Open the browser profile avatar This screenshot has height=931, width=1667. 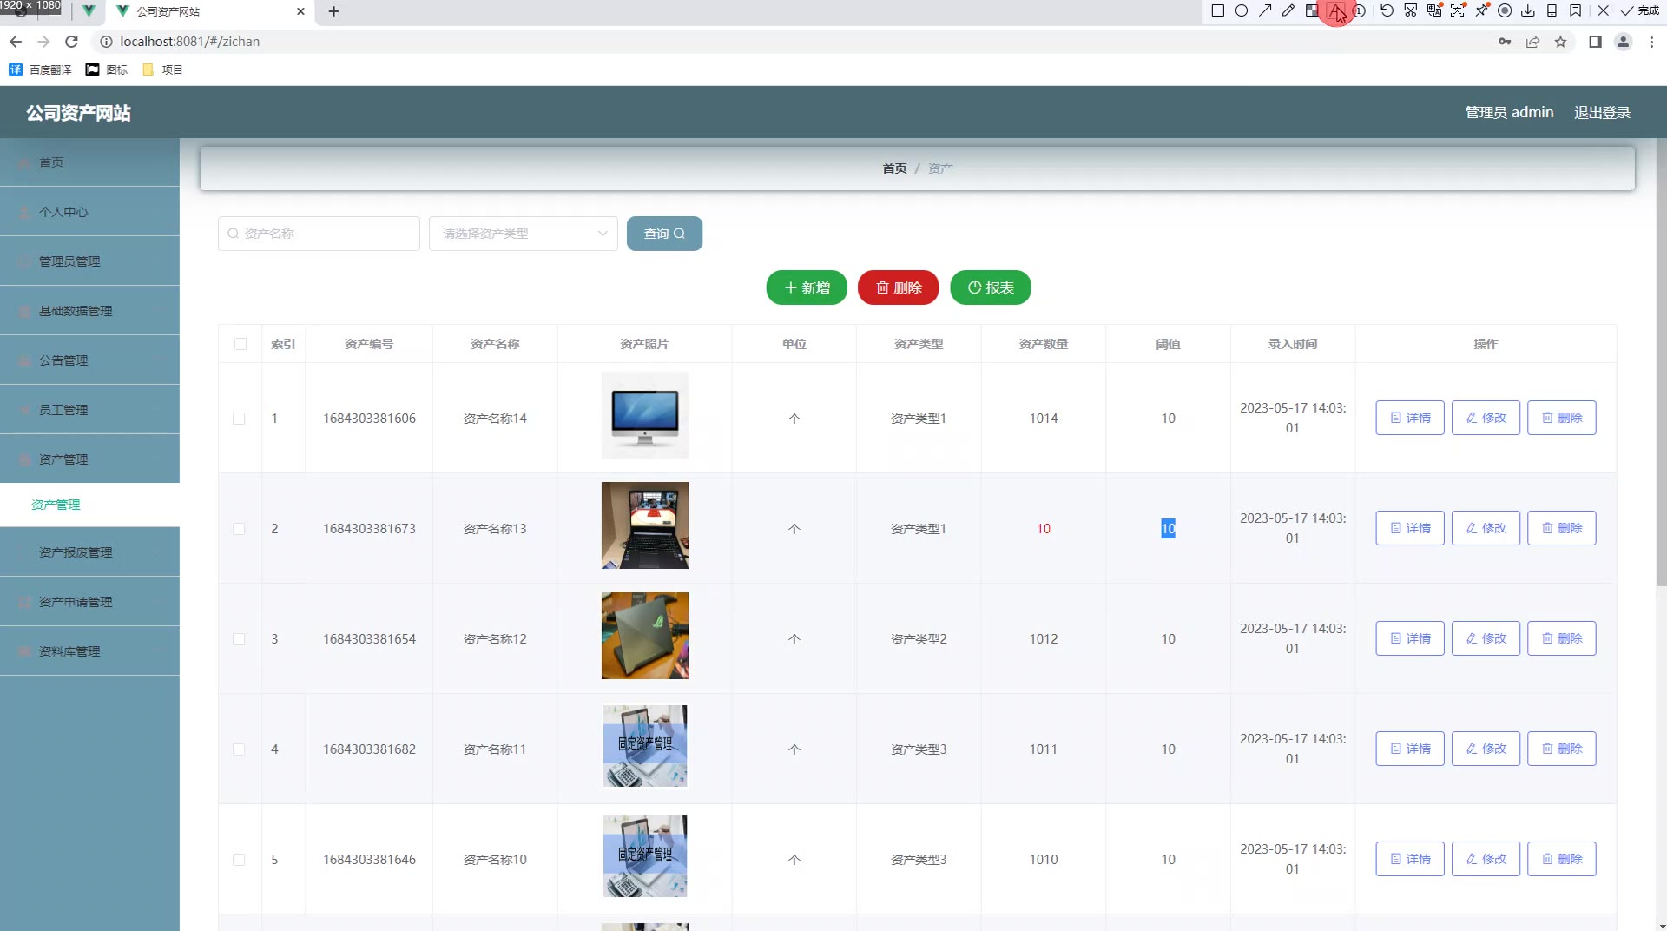click(x=1623, y=42)
